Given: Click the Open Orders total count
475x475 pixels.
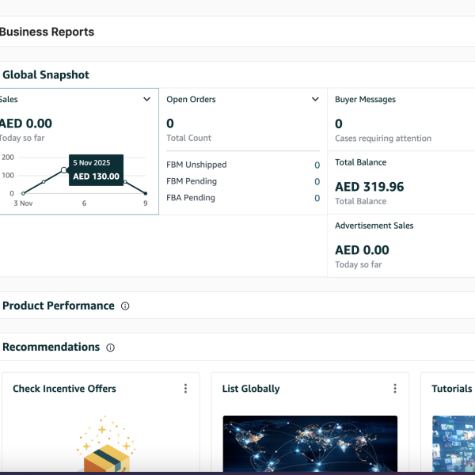Looking at the screenshot, I should point(170,123).
